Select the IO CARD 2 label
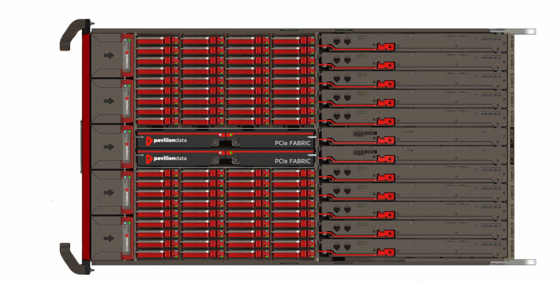The width and height of the screenshot is (559, 282). (x=511, y=61)
